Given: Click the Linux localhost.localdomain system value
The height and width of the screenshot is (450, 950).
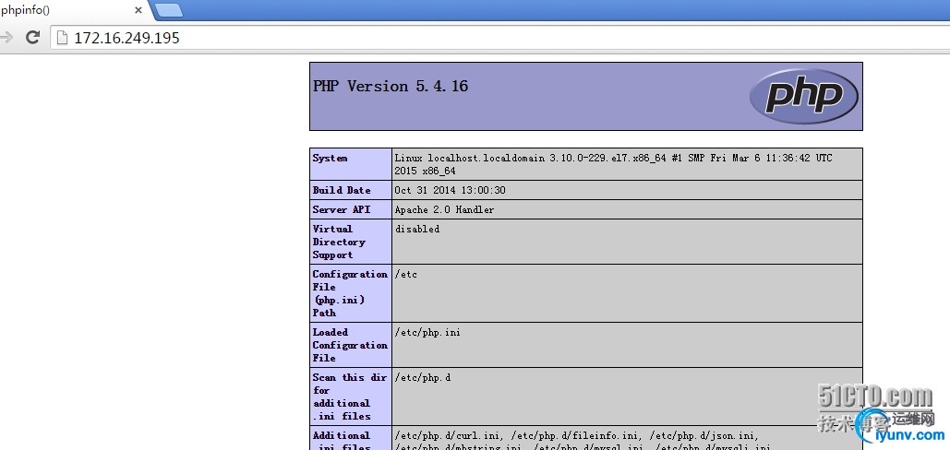Looking at the screenshot, I should (613, 164).
